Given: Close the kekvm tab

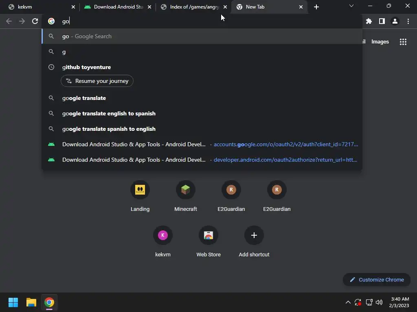Looking at the screenshot, I should 73,7.
